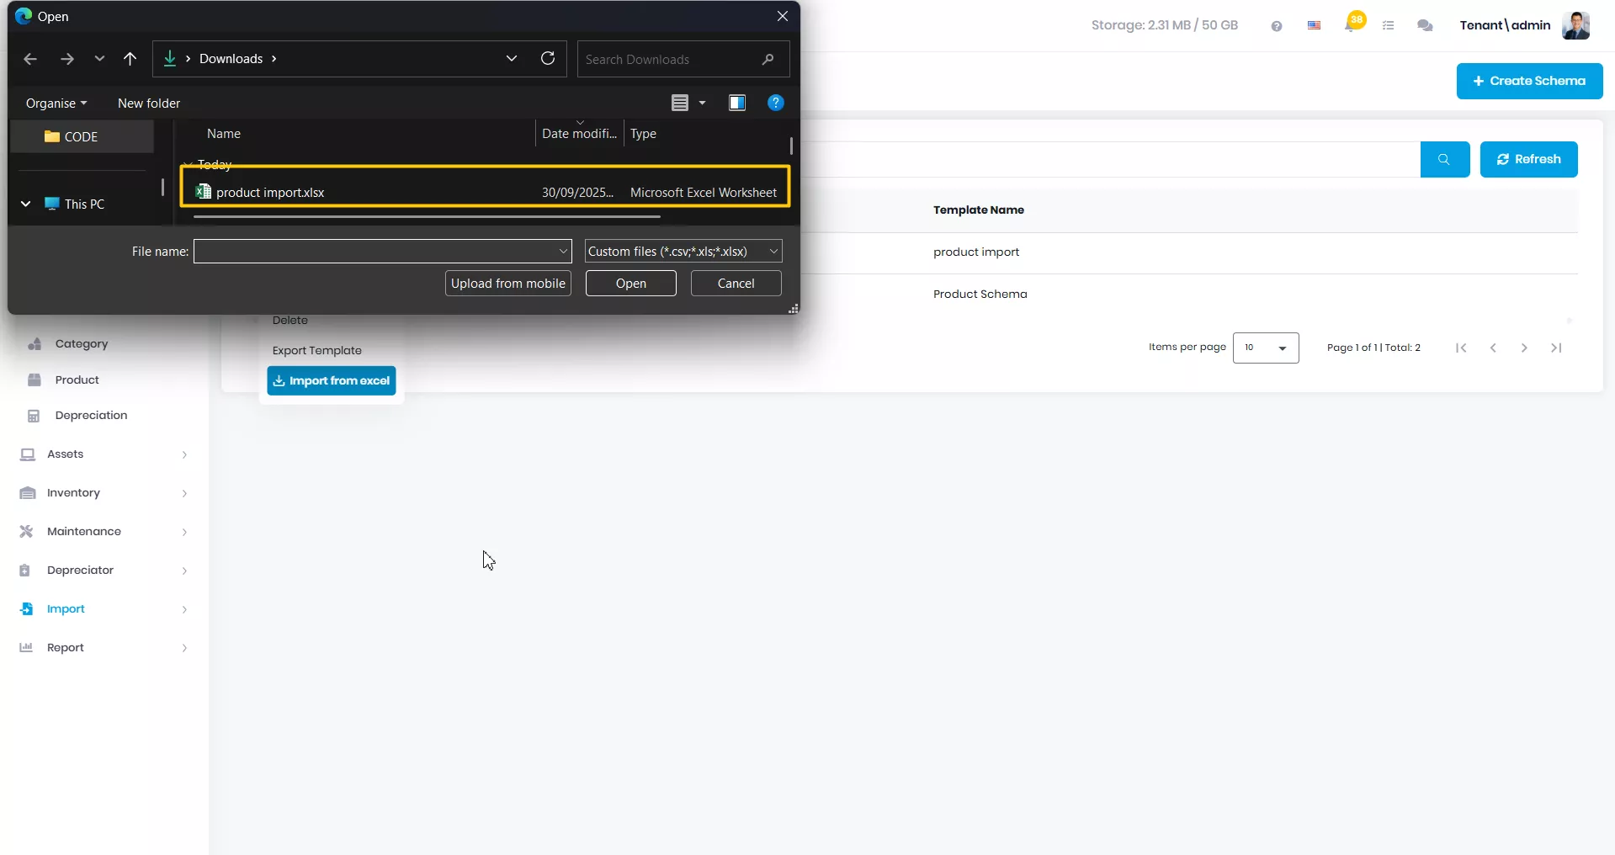1615x855 pixels.
Task: Choose Export Template menu entry
Action: [x=317, y=350]
